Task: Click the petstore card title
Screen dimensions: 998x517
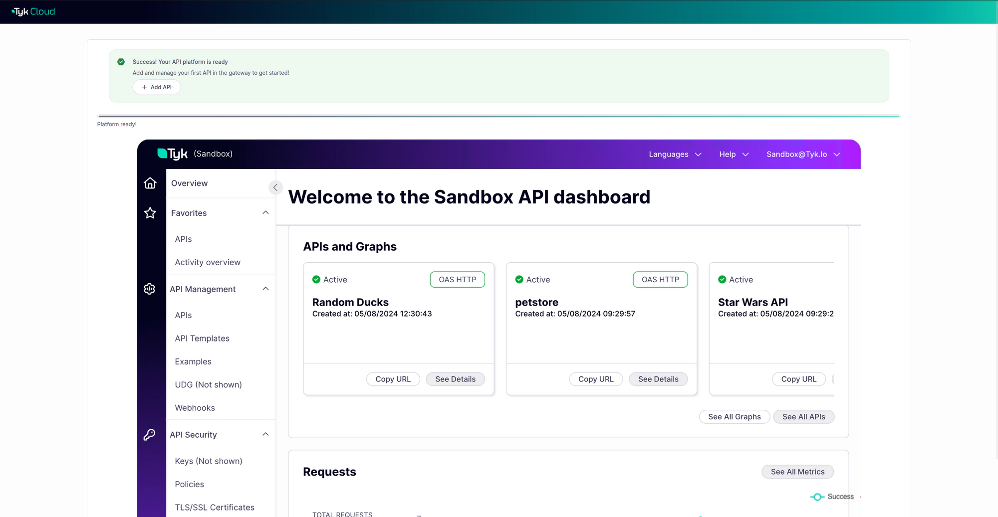Action: [x=536, y=302]
